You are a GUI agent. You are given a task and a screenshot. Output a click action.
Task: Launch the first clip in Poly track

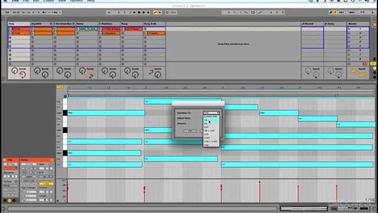[10, 29]
